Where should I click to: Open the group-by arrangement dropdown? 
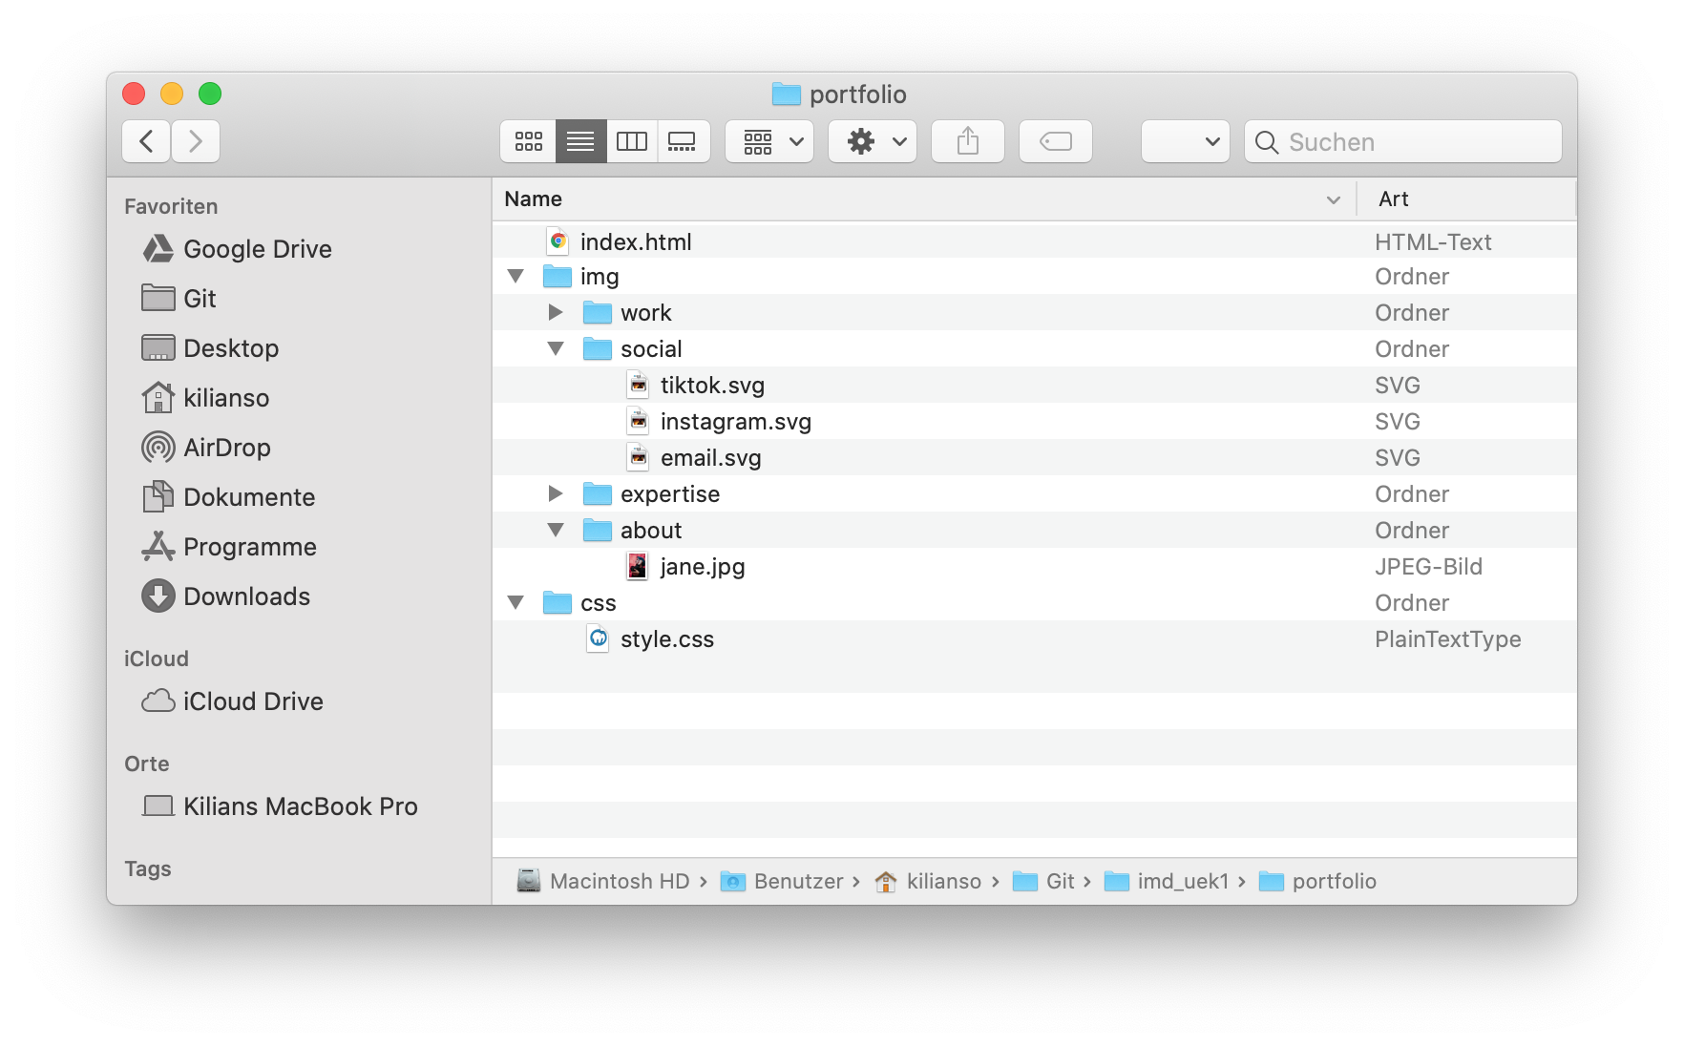[769, 141]
